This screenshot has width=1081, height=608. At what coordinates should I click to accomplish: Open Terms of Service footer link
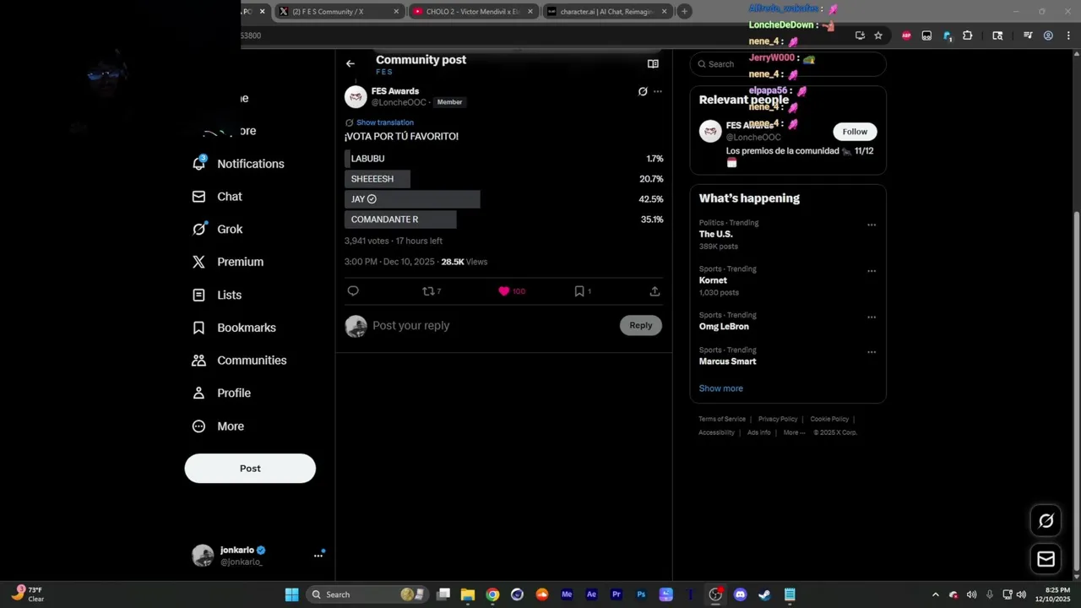[722, 419]
